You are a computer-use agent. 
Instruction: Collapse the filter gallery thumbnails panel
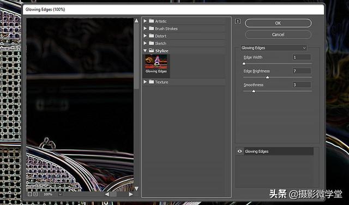[x=238, y=22]
